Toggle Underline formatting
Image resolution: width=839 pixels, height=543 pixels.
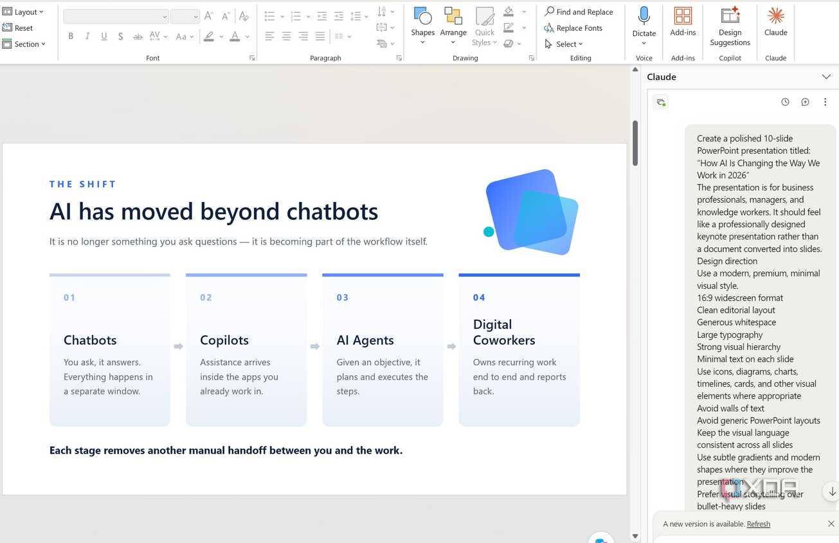[104, 37]
